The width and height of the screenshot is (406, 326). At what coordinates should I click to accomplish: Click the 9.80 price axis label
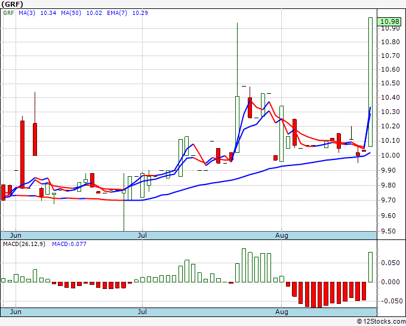tap(389, 185)
